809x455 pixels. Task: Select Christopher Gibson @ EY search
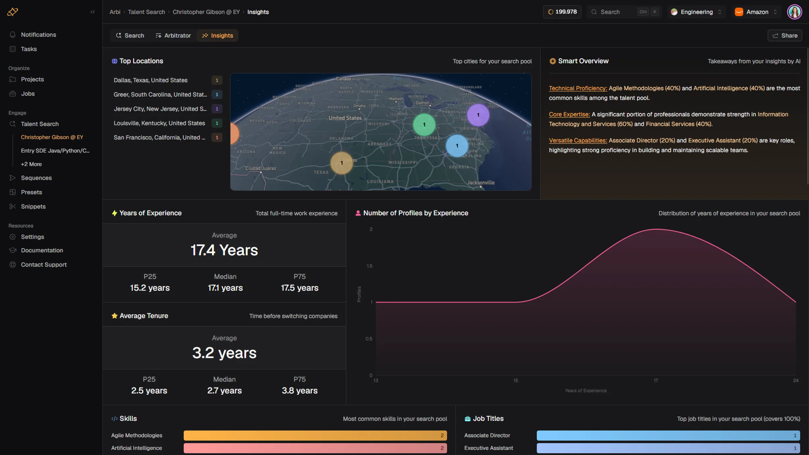tap(52, 137)
